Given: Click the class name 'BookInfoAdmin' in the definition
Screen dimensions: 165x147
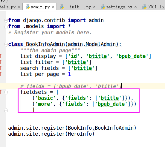Looking at the screenshot, I should tap(45, 44).
